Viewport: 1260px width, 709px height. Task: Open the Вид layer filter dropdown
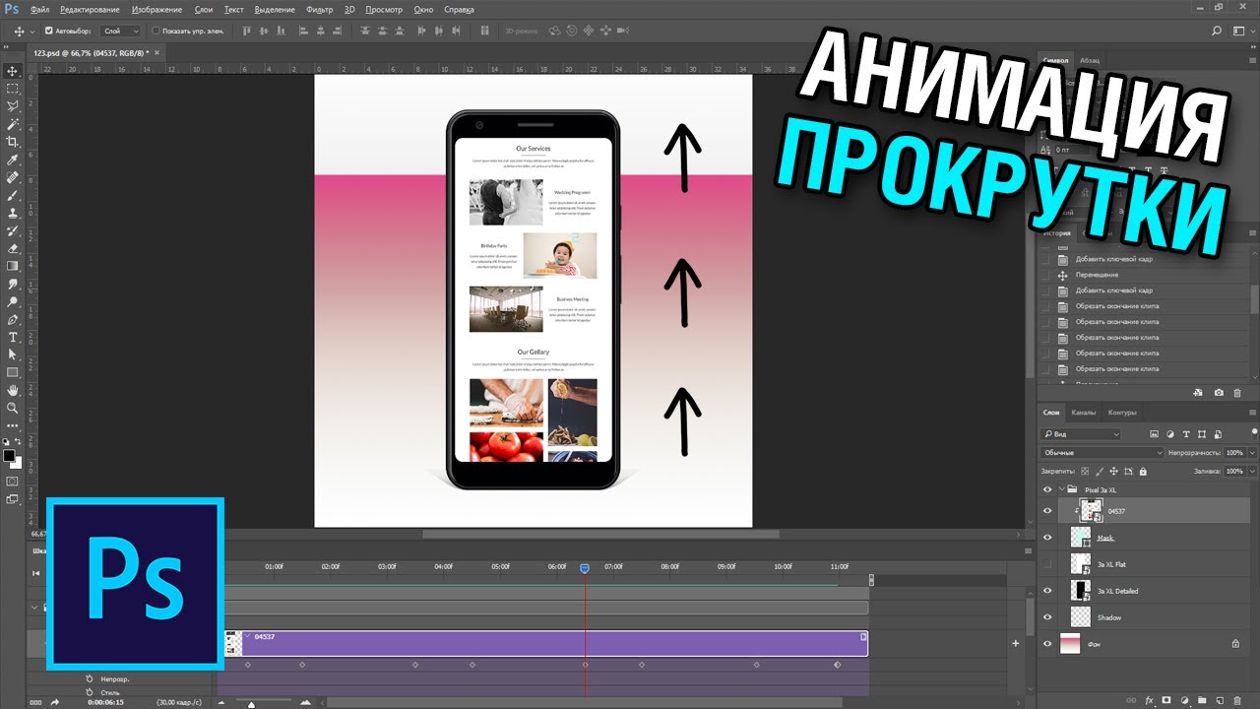coord(1081,434)
